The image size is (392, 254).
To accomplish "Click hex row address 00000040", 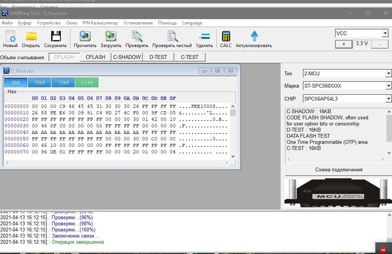I will tap(16, 132).
